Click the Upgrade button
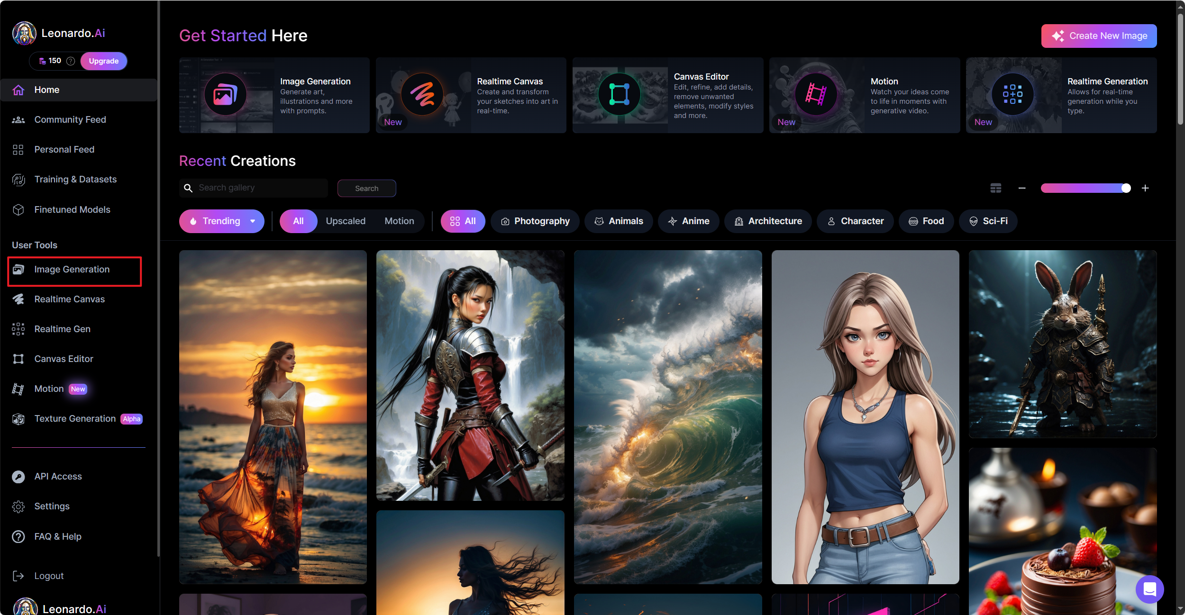Viewport: 1185px width, 615px height. 104,61
